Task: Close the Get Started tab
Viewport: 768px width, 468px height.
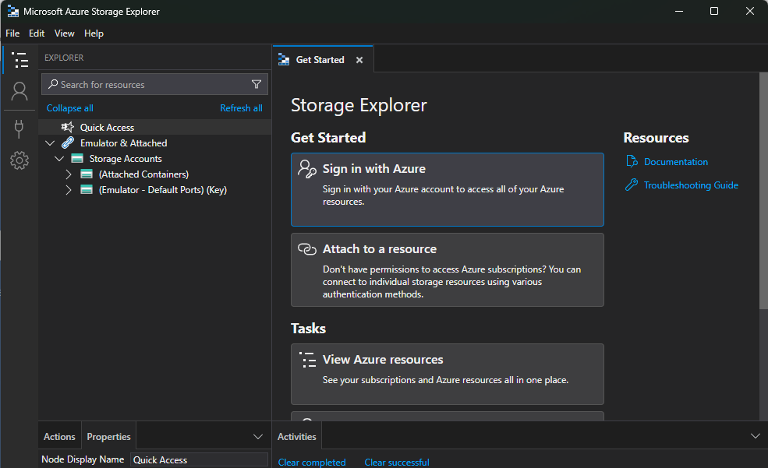Action: click(x=359, y=60)
